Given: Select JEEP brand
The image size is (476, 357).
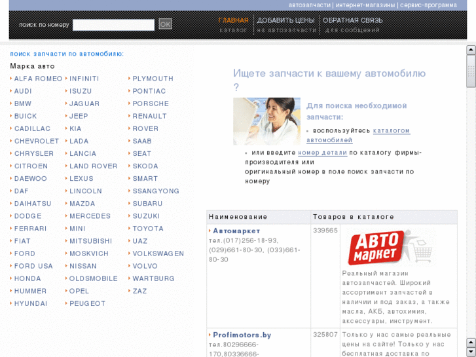Looking at the screenshot, I should 79,116.
